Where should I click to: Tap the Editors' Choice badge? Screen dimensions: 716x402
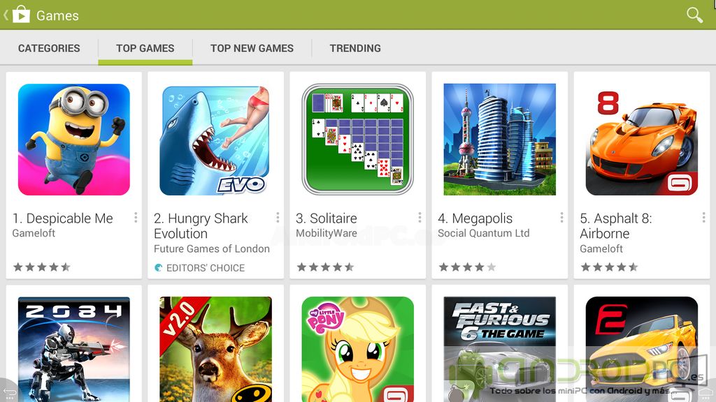pyautogui.click(x=199, y=268)
